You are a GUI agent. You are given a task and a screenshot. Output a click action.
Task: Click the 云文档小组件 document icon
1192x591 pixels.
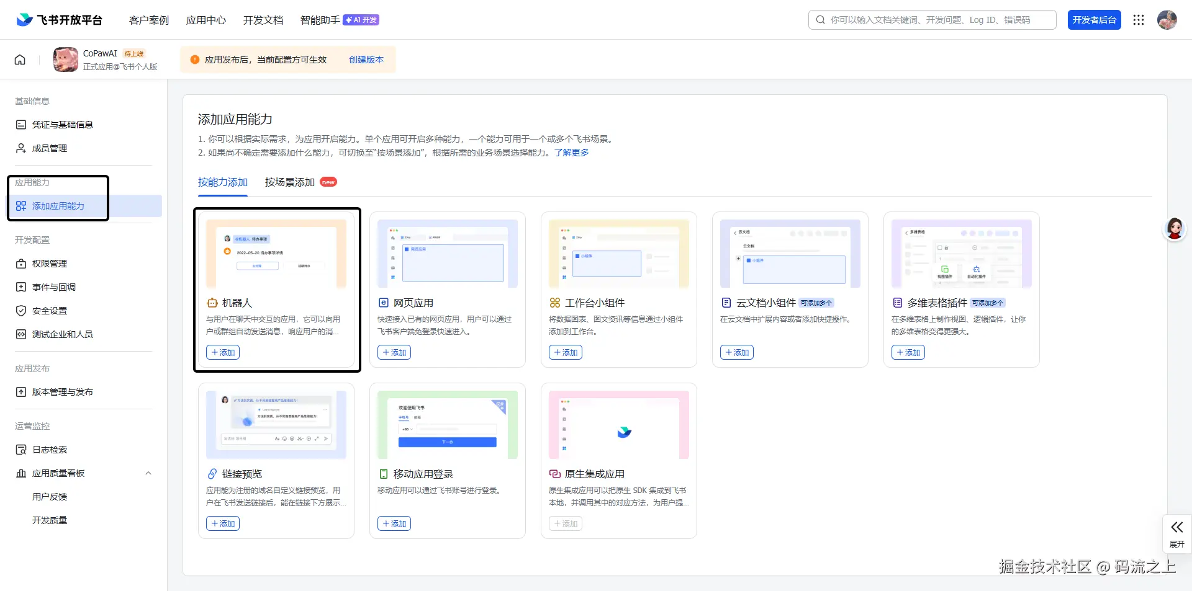[726, 303]
